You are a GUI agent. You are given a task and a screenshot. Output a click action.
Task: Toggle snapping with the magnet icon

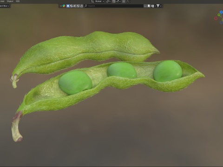[114, 1]
